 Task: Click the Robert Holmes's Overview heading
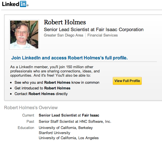[31, 107]
